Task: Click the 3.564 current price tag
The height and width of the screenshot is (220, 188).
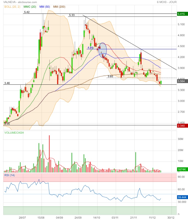Action: tap(183, 81)
